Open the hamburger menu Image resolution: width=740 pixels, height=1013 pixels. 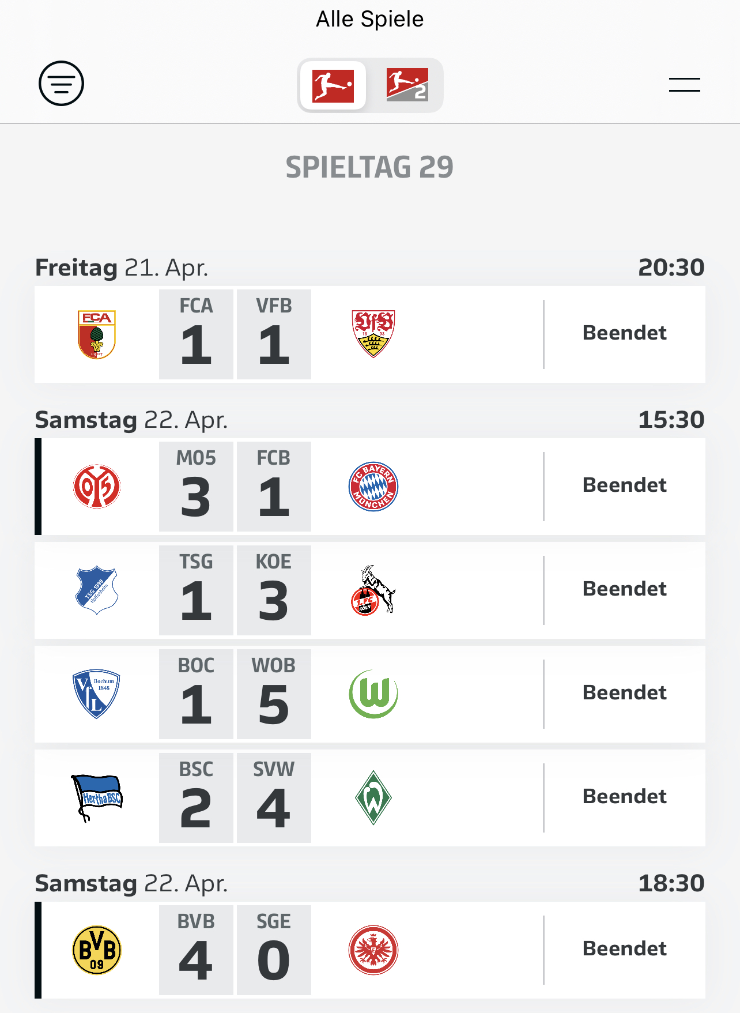point(684,85)
